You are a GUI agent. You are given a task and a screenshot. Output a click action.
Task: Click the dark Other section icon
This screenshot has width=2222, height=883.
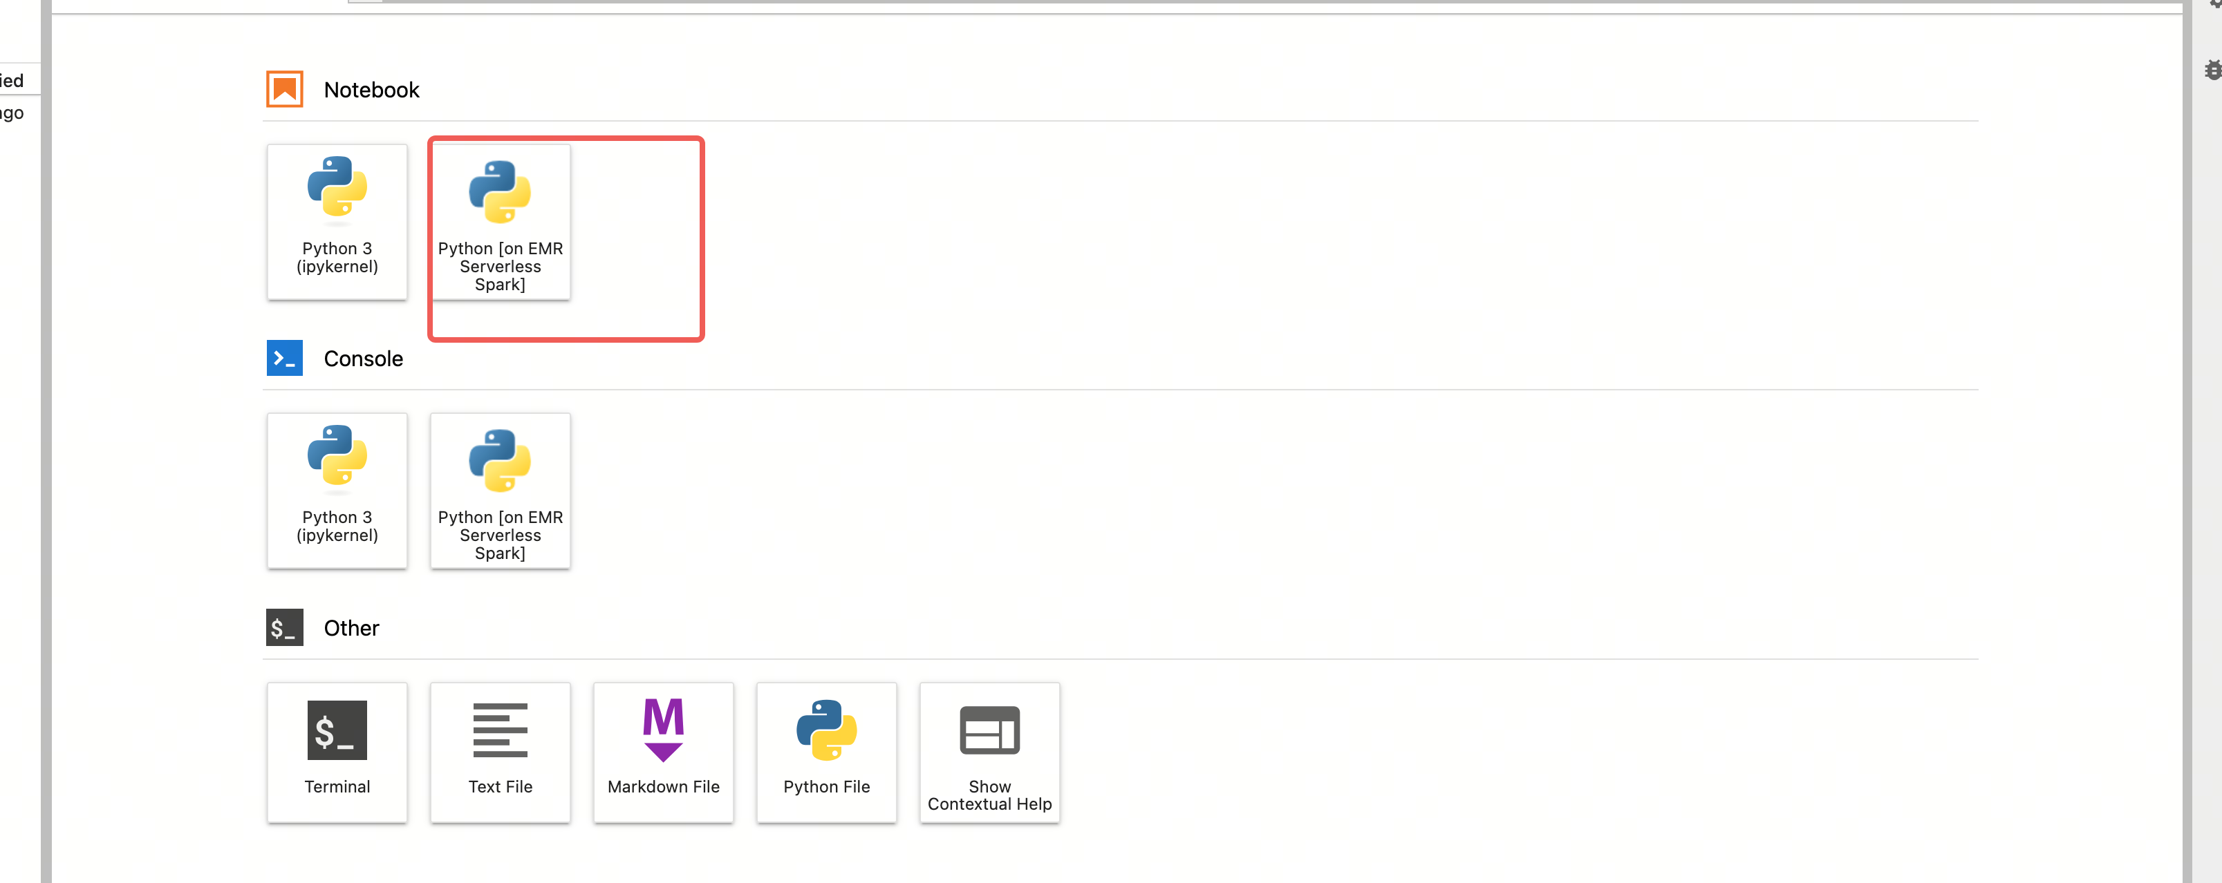click(x=283, y=627)
